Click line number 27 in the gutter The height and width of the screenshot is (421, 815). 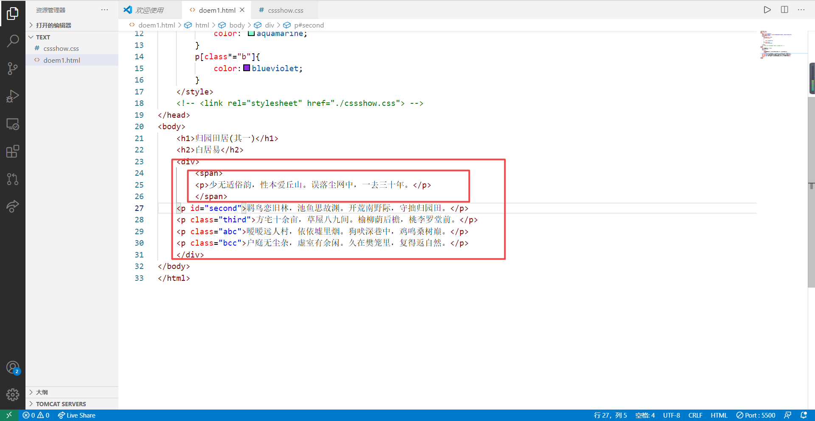(x=139, y=208)
